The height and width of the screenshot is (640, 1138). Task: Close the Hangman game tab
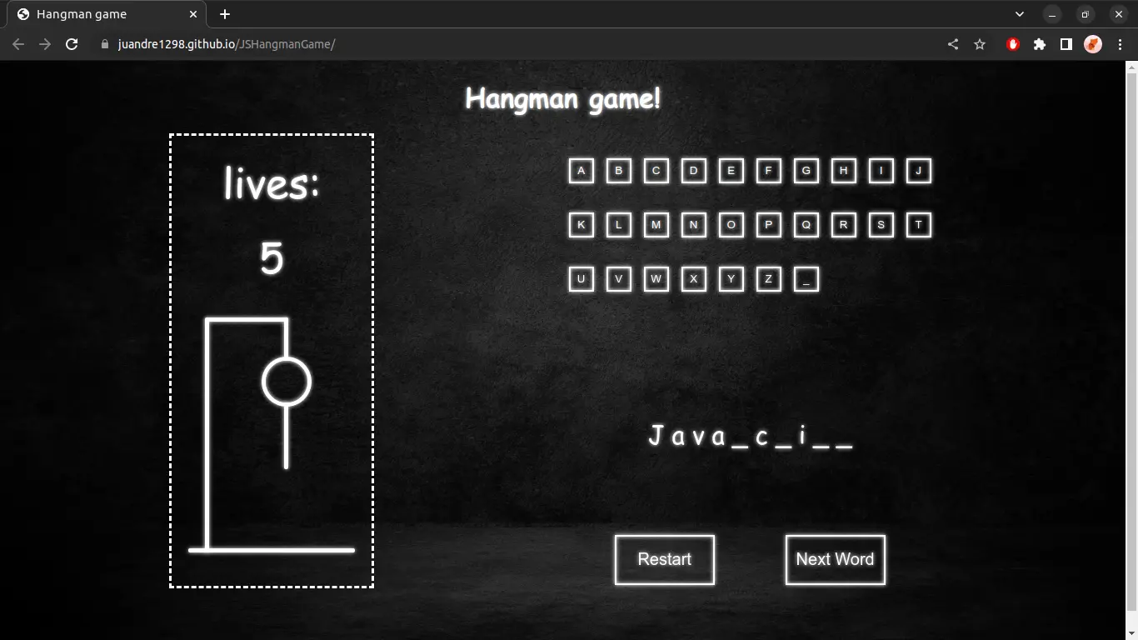coord(193,14)
